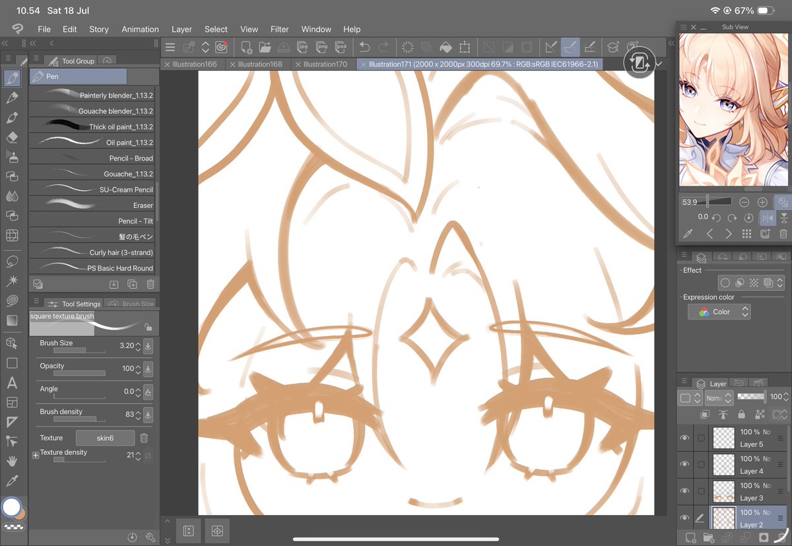Image resolution: width=792 pixels, height=546 pixels.
Task: Open the File menu
Action: pos(44,29)
